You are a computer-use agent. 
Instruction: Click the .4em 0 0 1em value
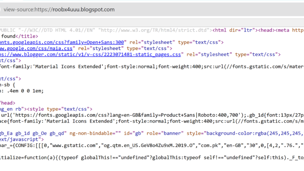(25, 91)
